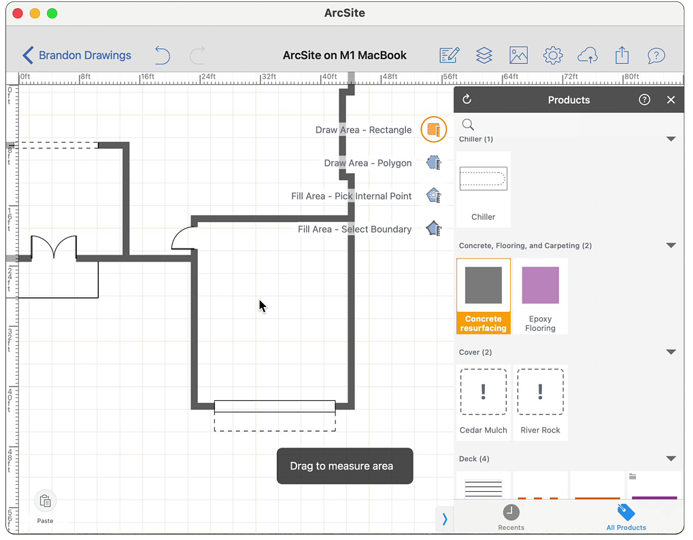Collapse the Deck (4) category
The height and width of the screenshot is (540, 693).
click(x=671, y=458)
